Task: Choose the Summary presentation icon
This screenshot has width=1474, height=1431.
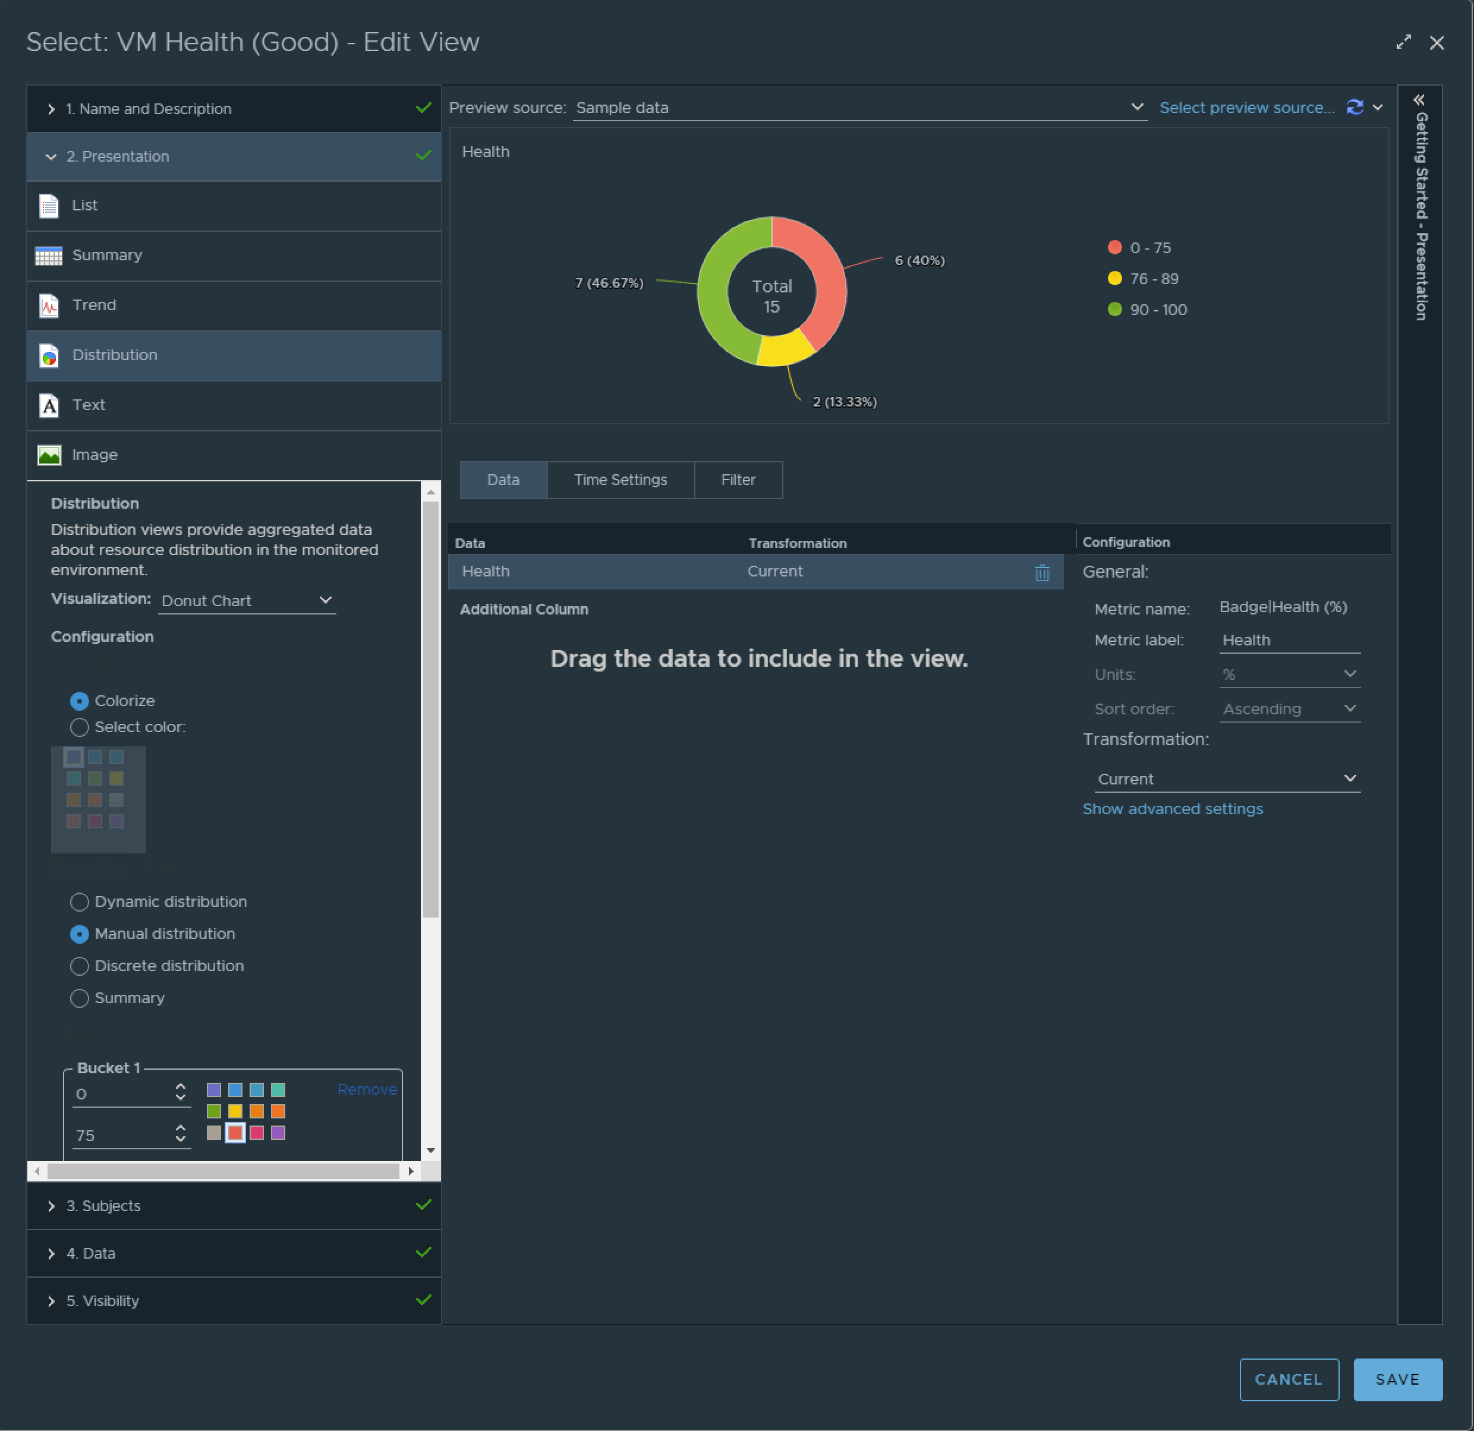Action: [49, 256]
